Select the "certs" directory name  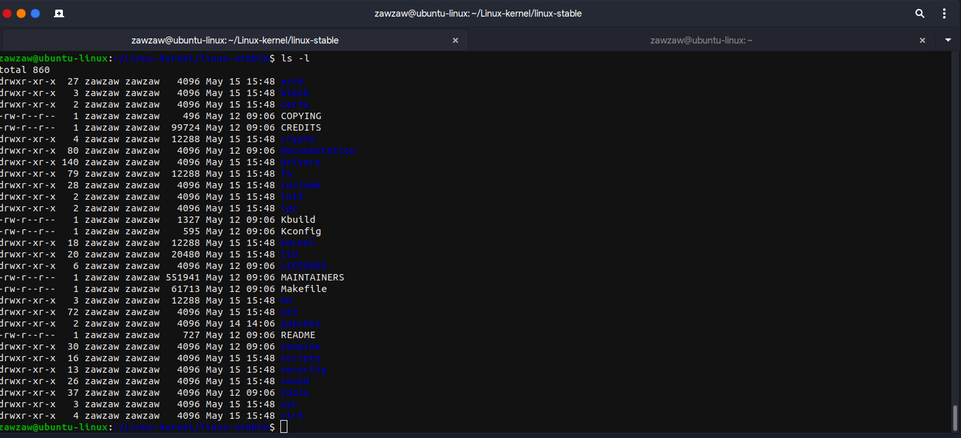point(295,104)
